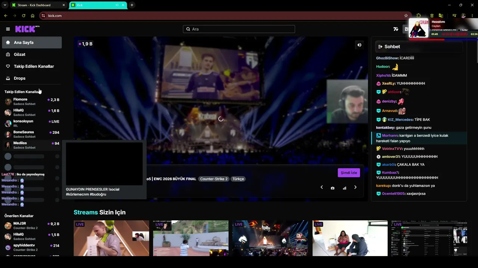Click username kentakbey in chat

(385, 128)
